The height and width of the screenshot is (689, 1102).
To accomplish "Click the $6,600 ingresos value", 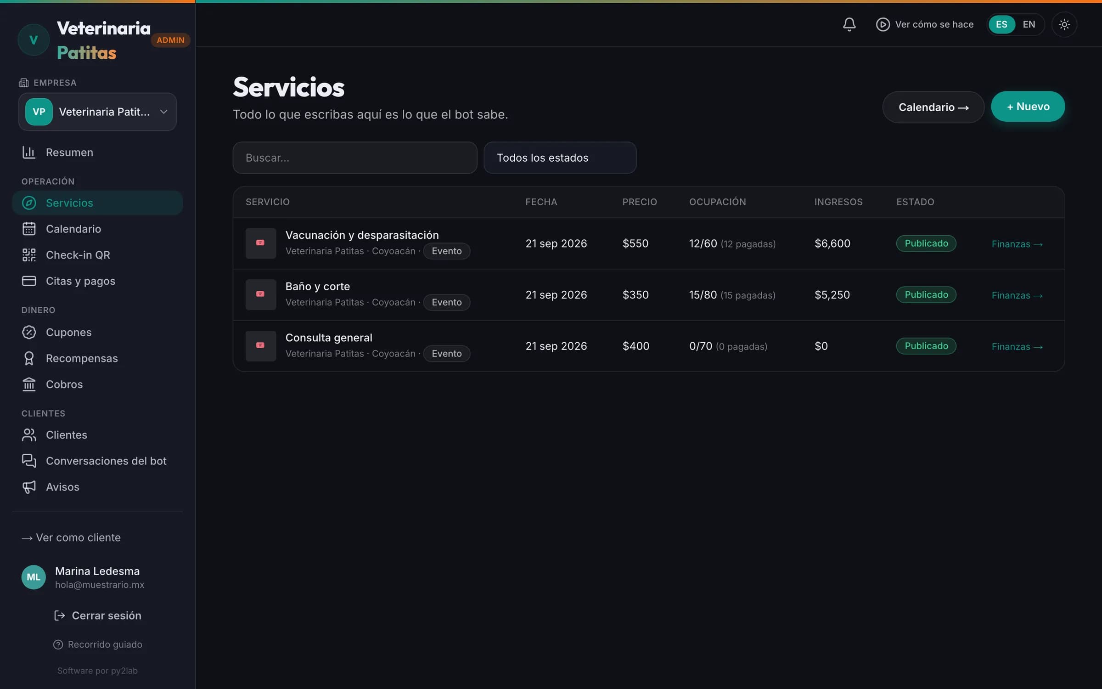I will (832, 243).
